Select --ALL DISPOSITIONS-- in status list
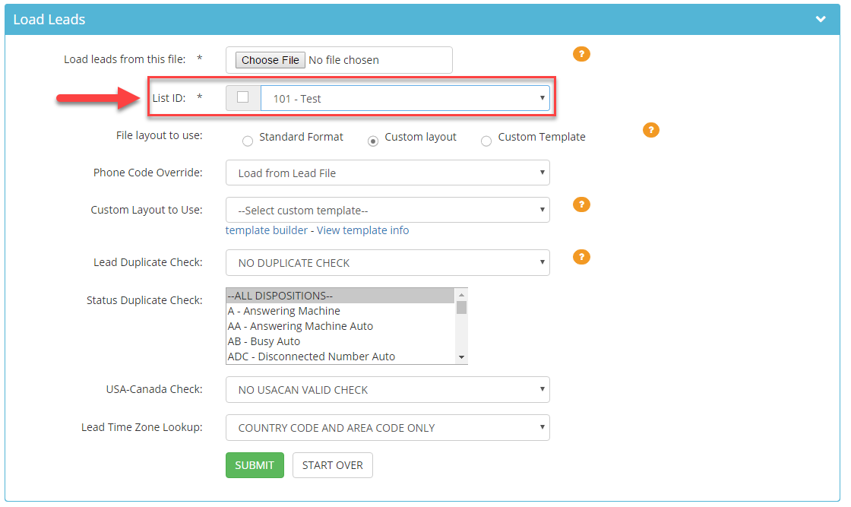This screenshot has width=851, height=507. click(340, 296)
